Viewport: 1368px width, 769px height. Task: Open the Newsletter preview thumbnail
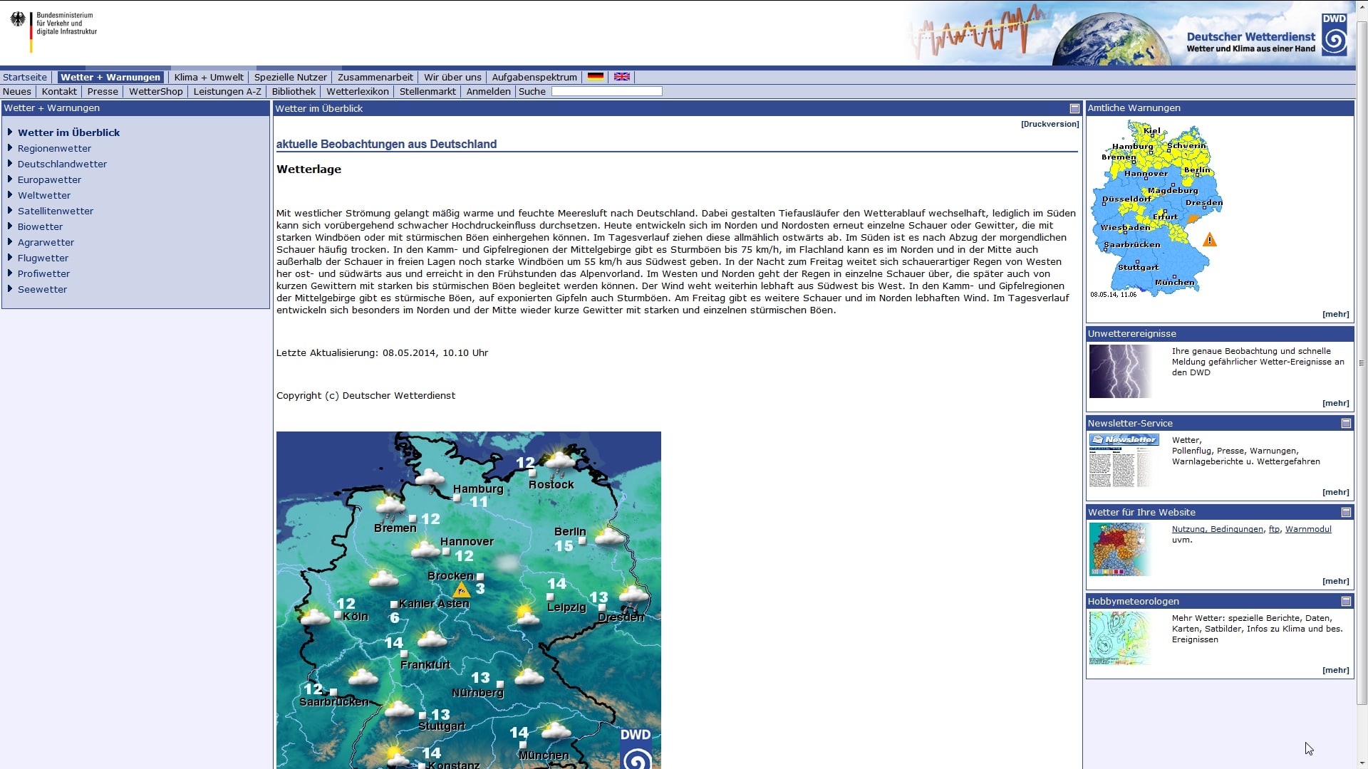point(1124,460)
